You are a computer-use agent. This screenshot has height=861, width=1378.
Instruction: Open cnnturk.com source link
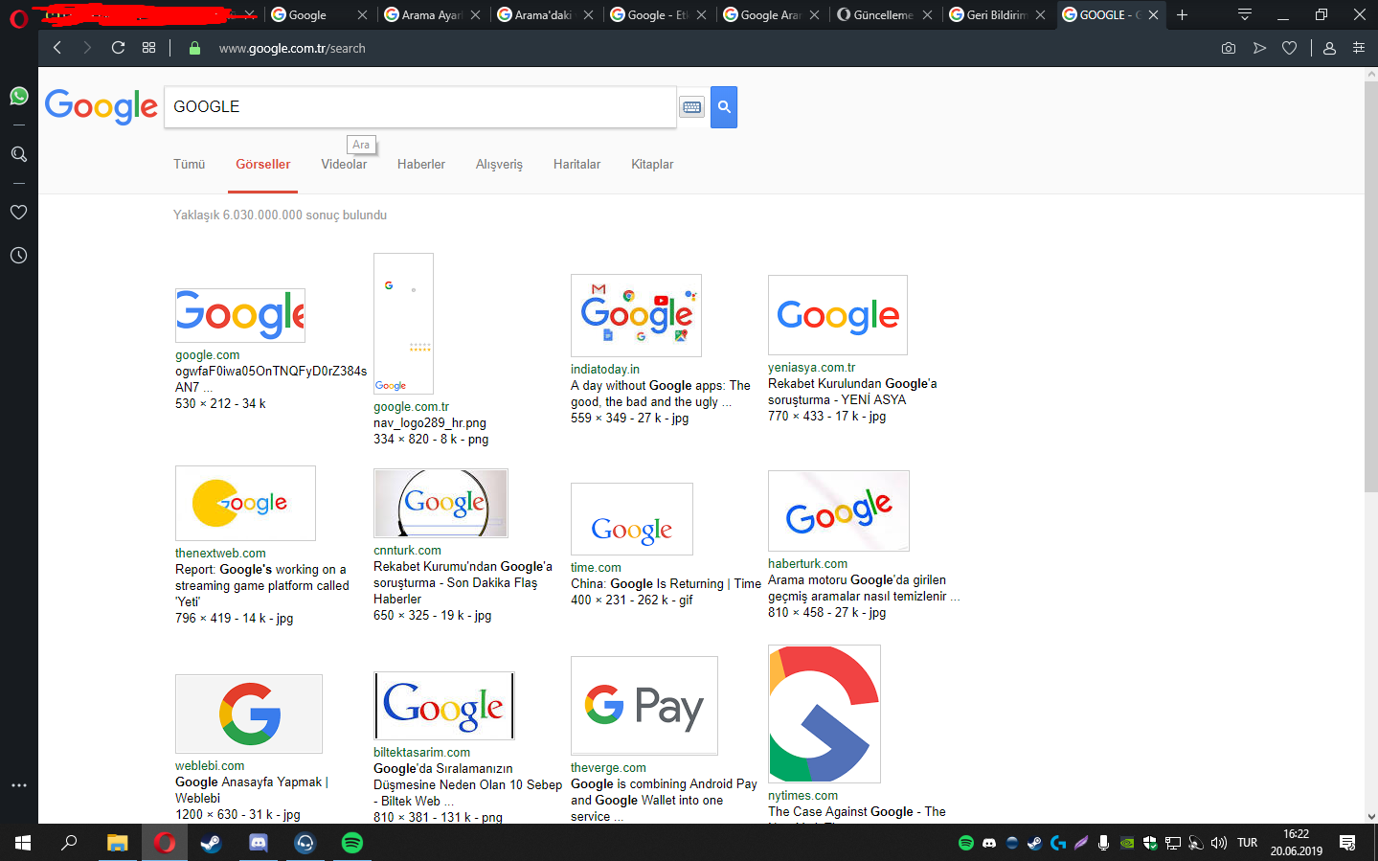click(x=407, y=551)
